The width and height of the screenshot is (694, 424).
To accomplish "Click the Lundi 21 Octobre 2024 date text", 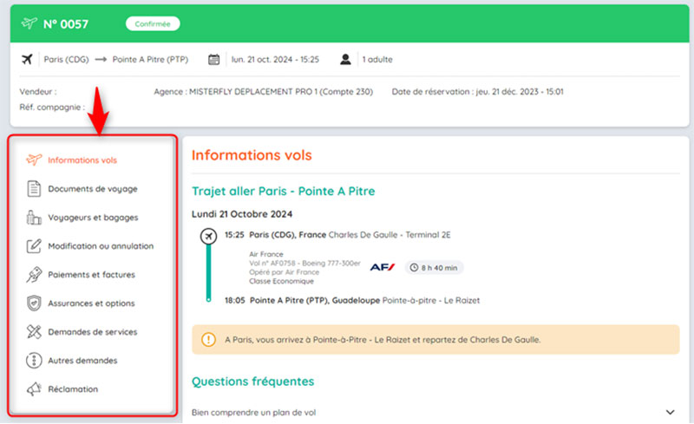I will pos(242,214).
